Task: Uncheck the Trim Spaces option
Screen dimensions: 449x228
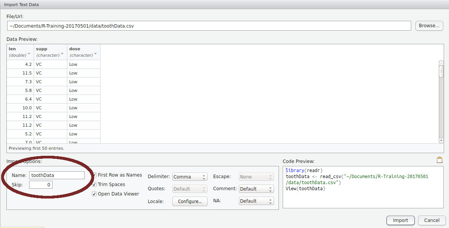Action: coord(94,185)
